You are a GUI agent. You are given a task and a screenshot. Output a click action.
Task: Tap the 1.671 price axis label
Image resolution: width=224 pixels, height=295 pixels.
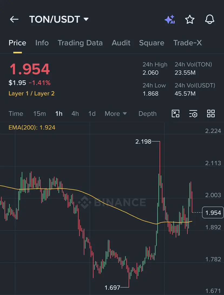(x=213, y=291)
